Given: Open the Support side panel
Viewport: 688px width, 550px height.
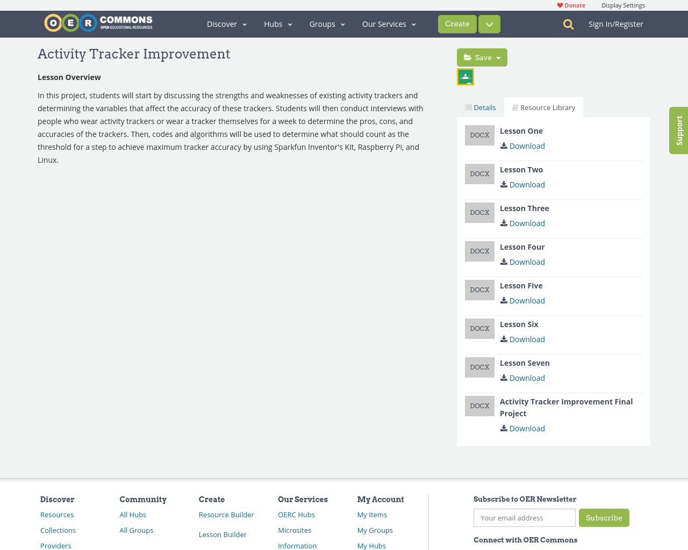Looking at the screenshot, I should coord(678,130).
